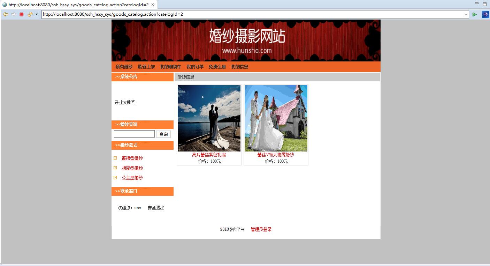Click the green Go arrow beside the address bar
Viewport: 490px width, 266px height.
click(x=474, y=14)
